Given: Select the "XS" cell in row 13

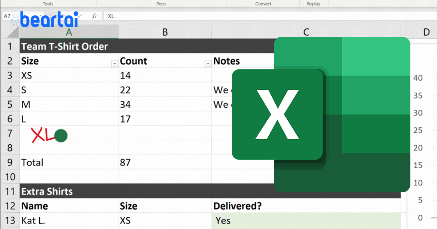Looking at the screenshot, I should (165, 220).
